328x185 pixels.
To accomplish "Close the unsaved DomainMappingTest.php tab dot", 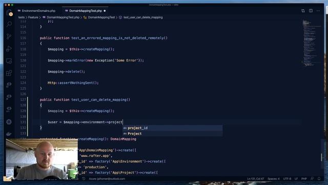I will pos(105,11).
